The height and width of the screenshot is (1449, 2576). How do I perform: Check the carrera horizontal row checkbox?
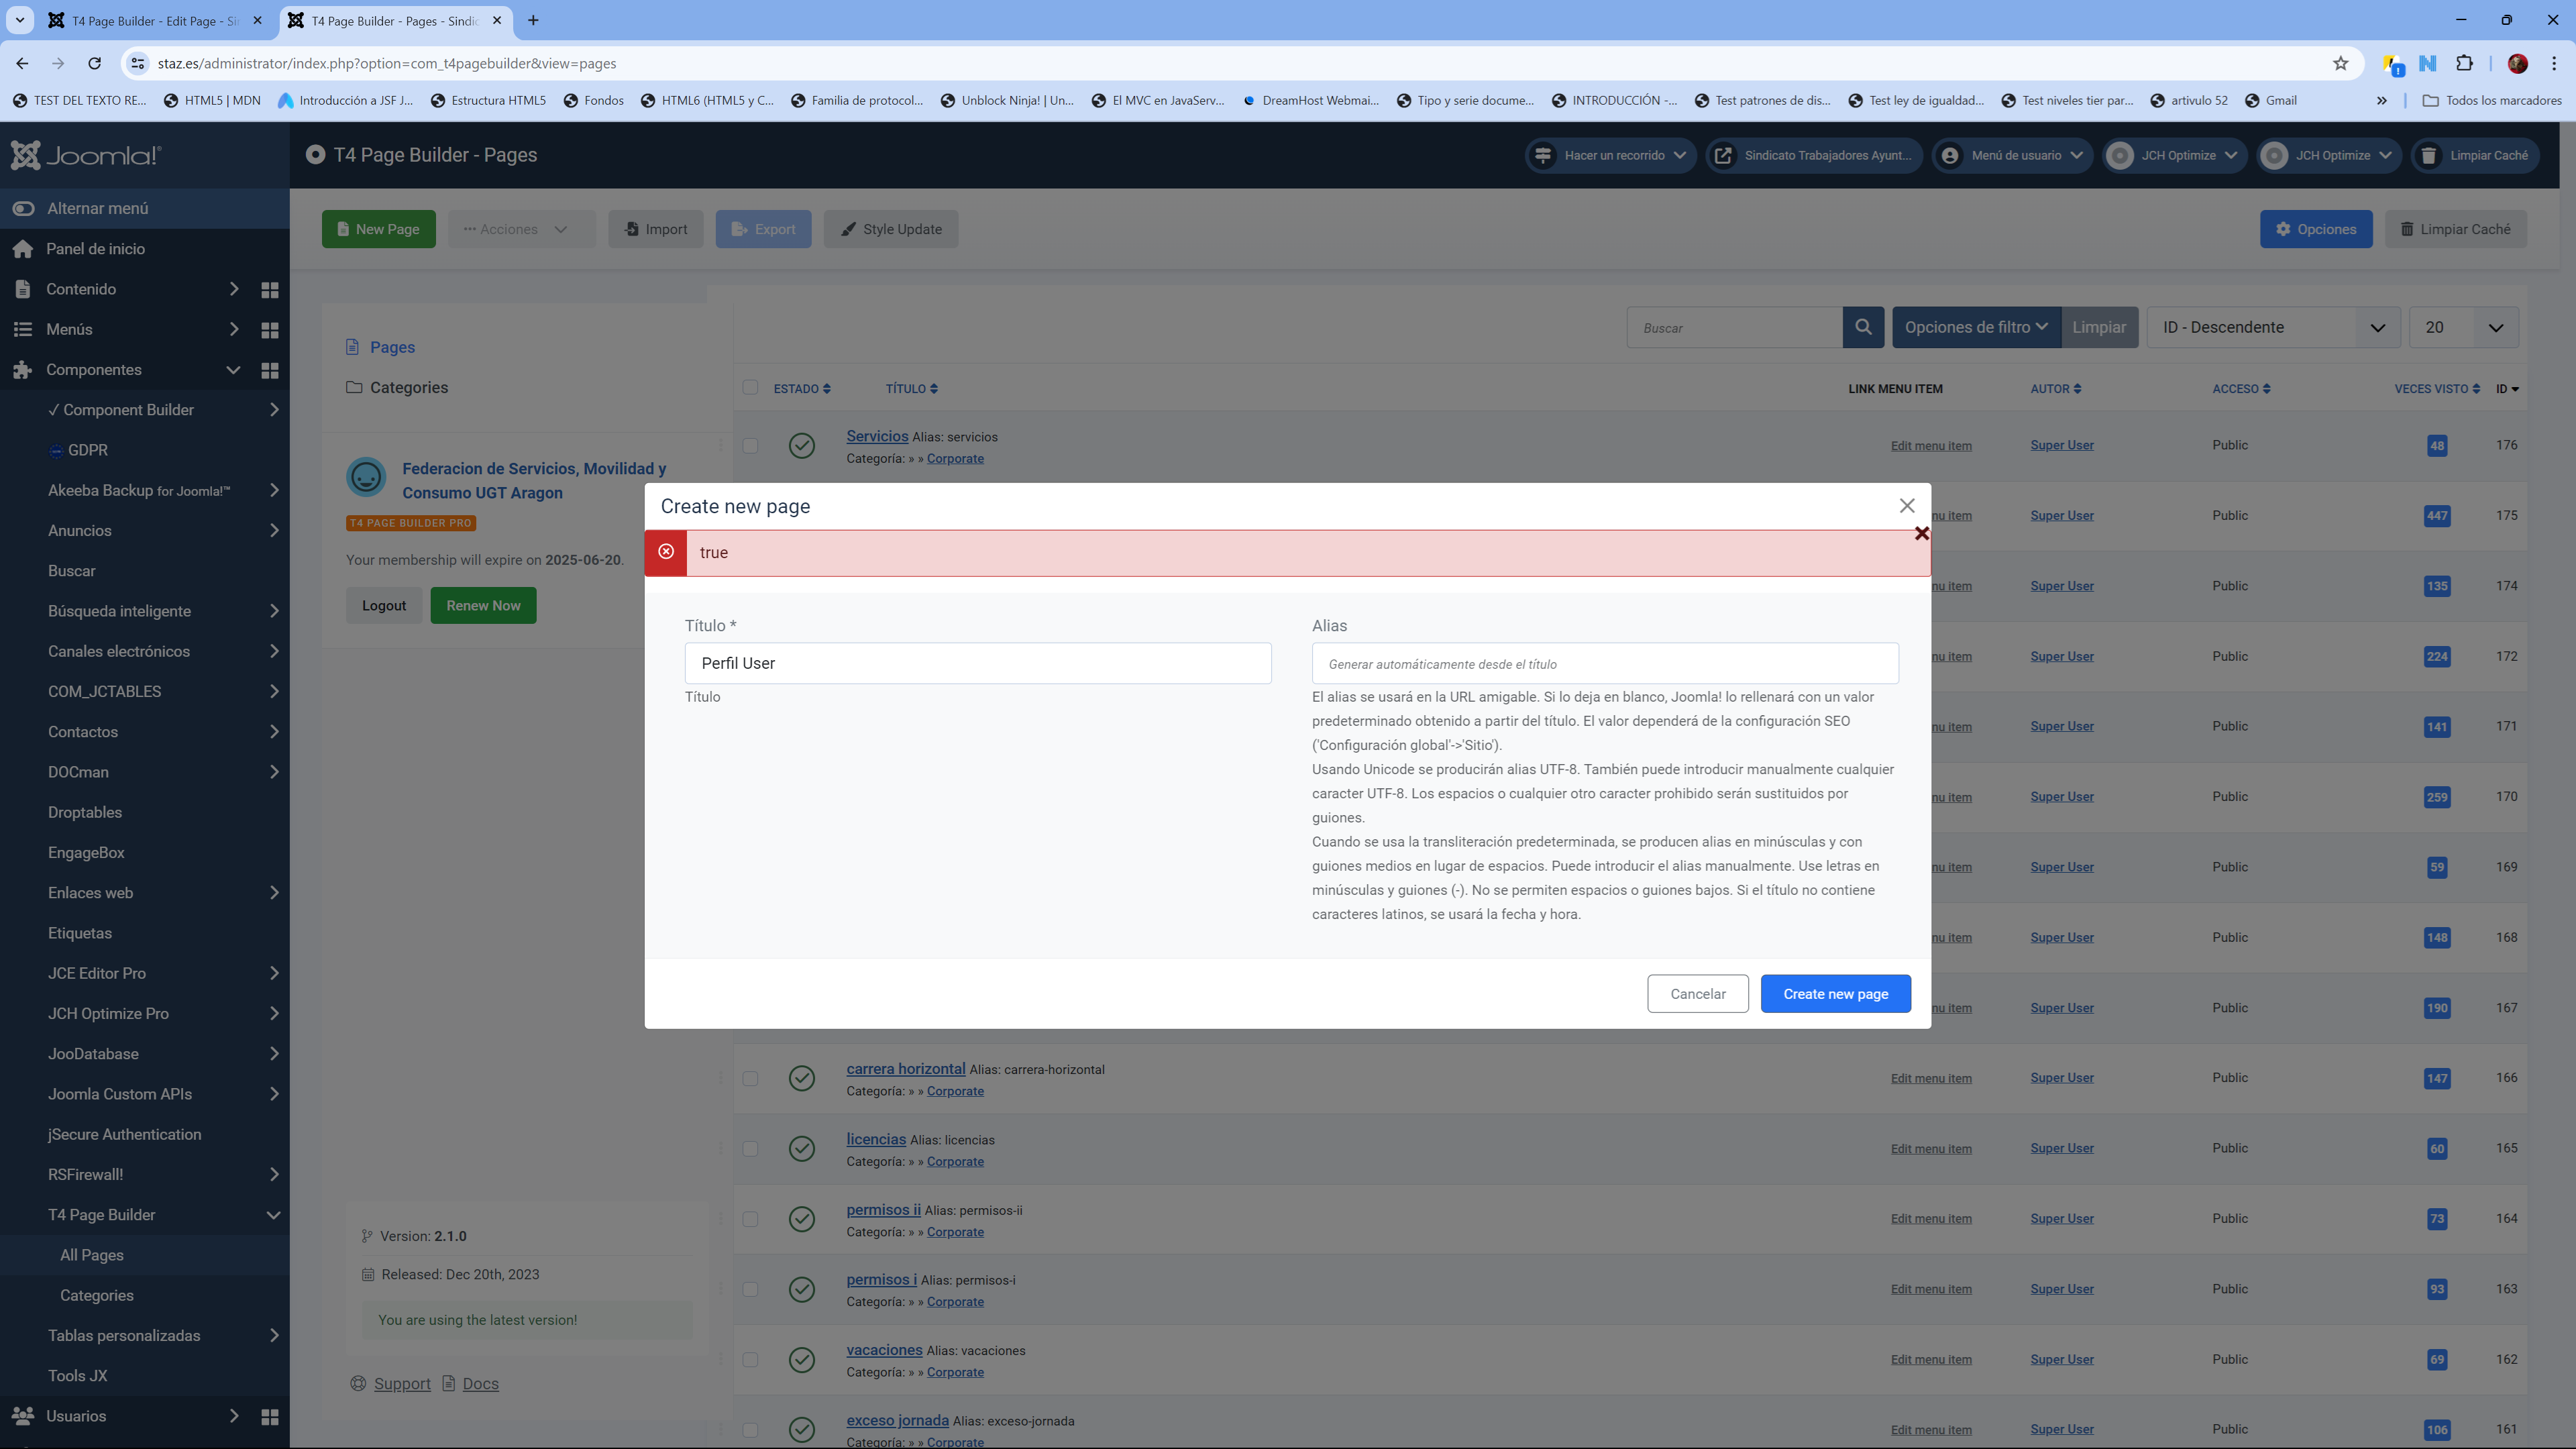pyautogui.click(x=750, y=1078)
